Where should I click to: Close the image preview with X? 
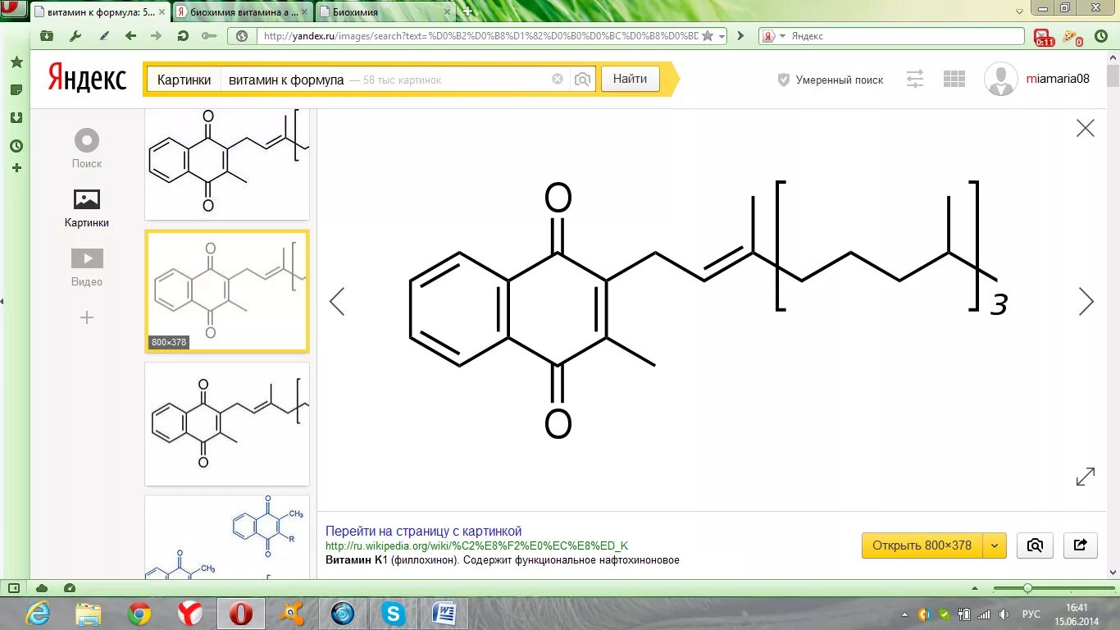[1086, 128]
